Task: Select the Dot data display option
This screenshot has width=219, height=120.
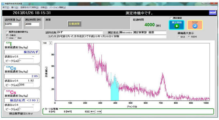Action: (x=16, y=38)
